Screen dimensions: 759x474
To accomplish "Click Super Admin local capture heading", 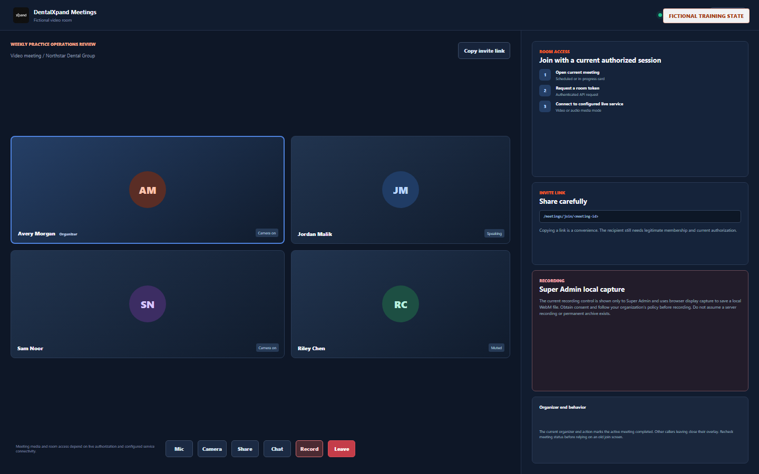I will pyautogui.click(x=582, y=289).
